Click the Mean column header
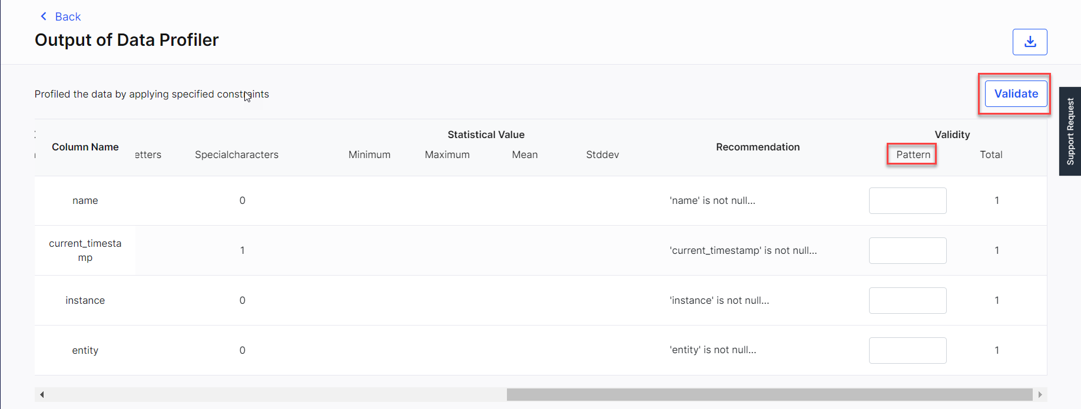 click(525, 155)
